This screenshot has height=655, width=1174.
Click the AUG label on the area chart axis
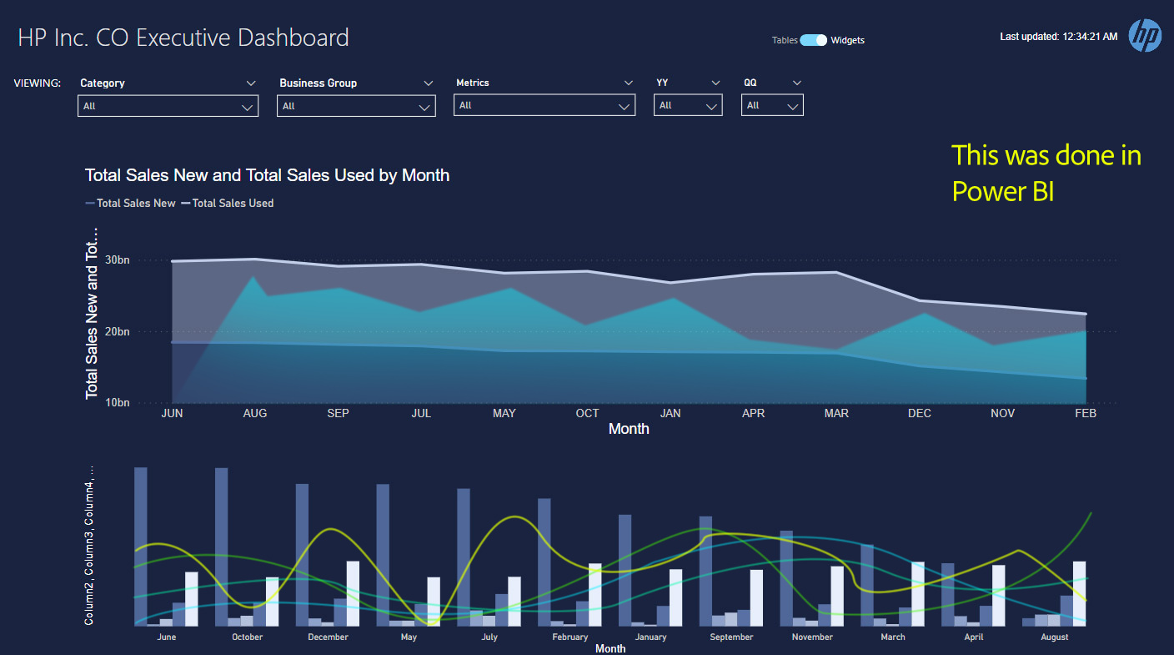click(x=254, y=414)
